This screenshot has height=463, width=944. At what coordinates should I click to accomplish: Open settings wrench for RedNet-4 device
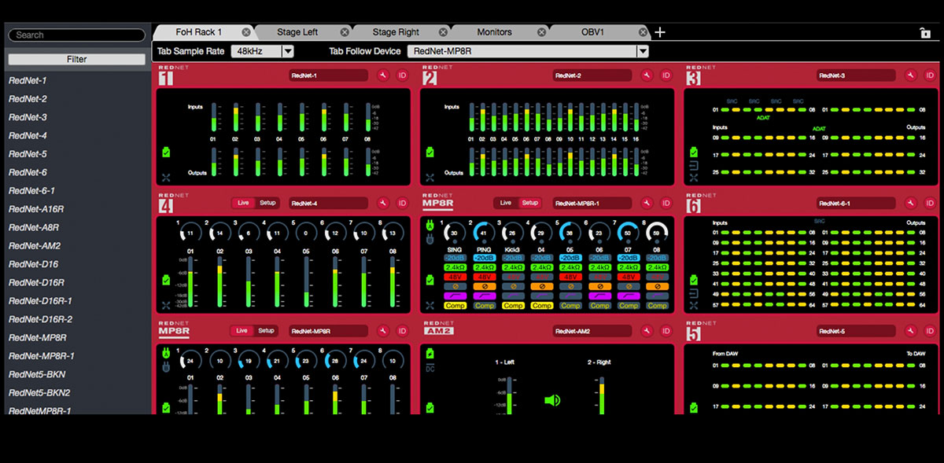pyautogui.click(x=383, y=203)
